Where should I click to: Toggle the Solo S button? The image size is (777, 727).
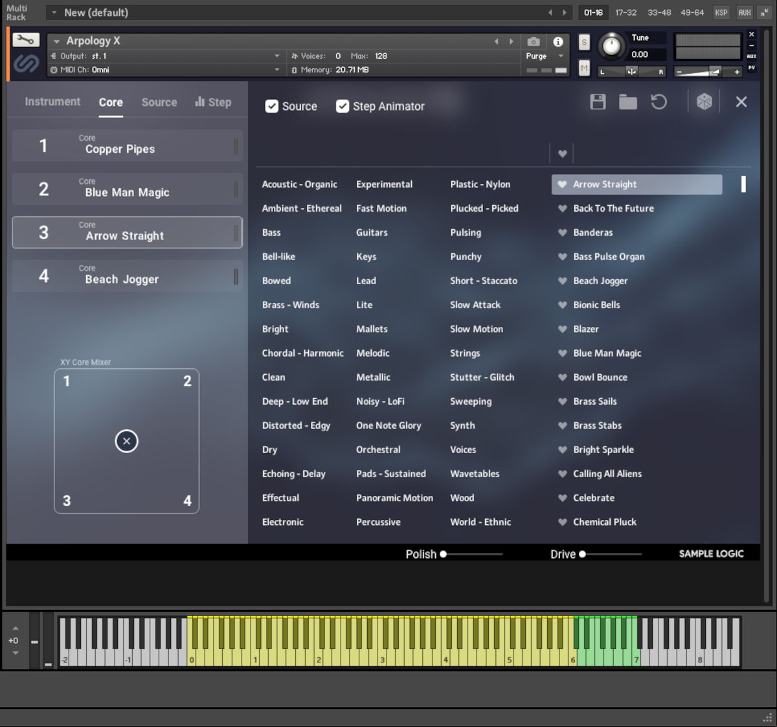point(584,43)
